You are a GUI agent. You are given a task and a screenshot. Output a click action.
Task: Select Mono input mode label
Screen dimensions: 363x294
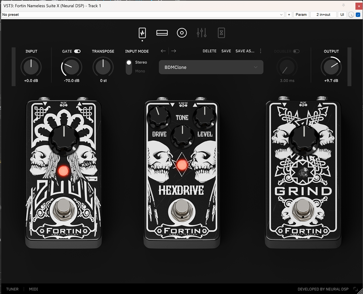pyautogui.click(x=140, y=71)
